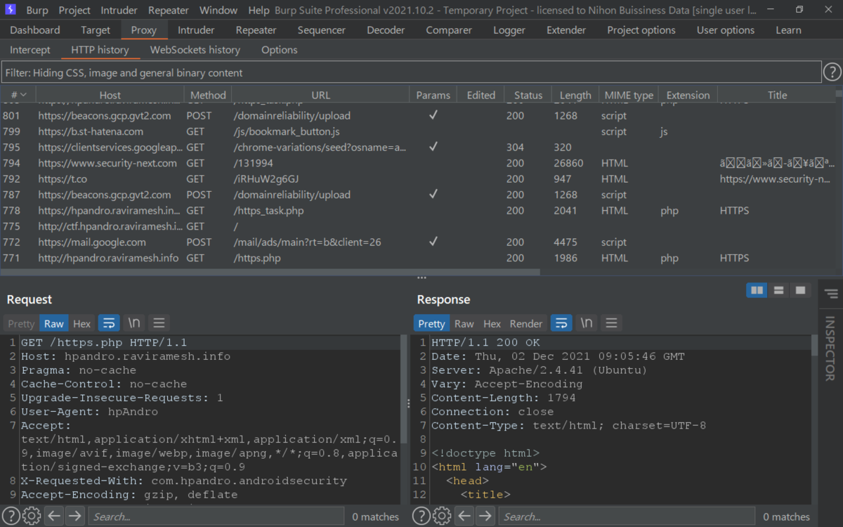Open the Window menu
This screenshot has width=843, height=527.
click(x=218, y=11)
